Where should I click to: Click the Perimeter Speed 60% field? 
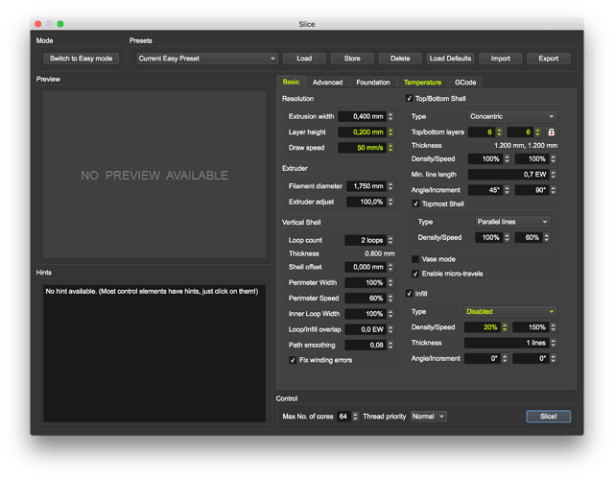click(x=366, y=299)
